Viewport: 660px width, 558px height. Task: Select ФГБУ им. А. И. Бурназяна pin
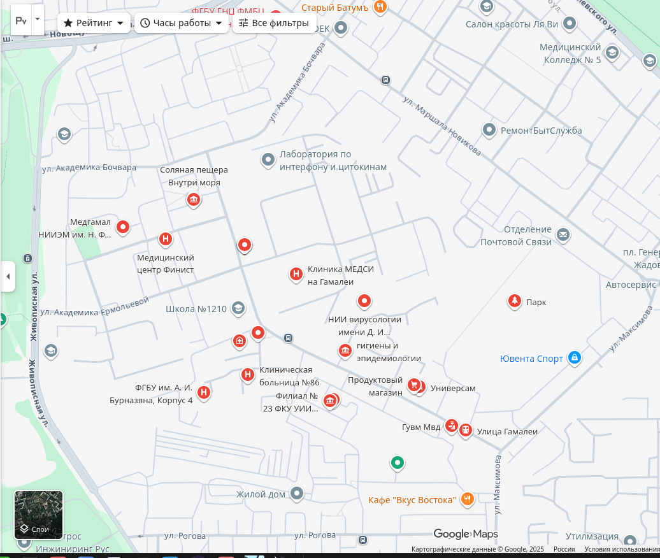(x=204, y=392)
